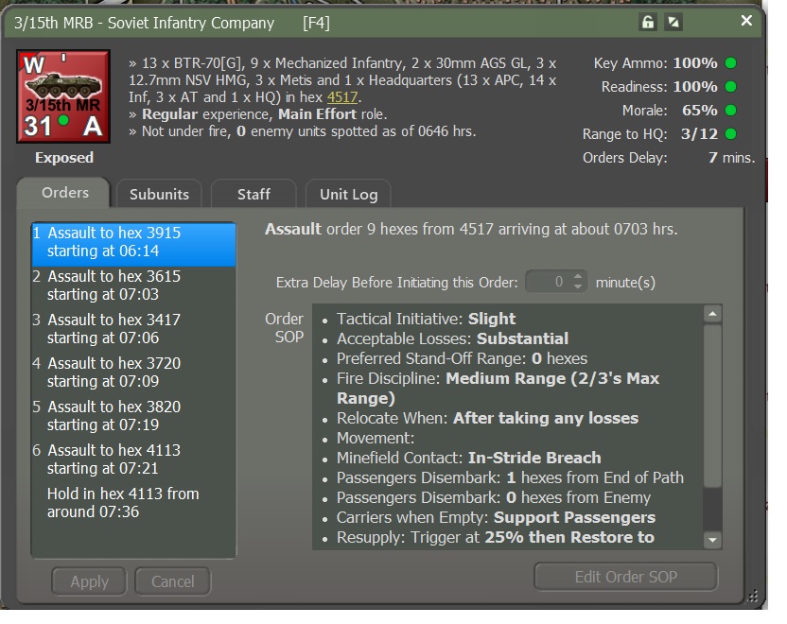Click the Edit Order SOP button
The height and width of the screenshot is (624, 787).
click(626, 577)
